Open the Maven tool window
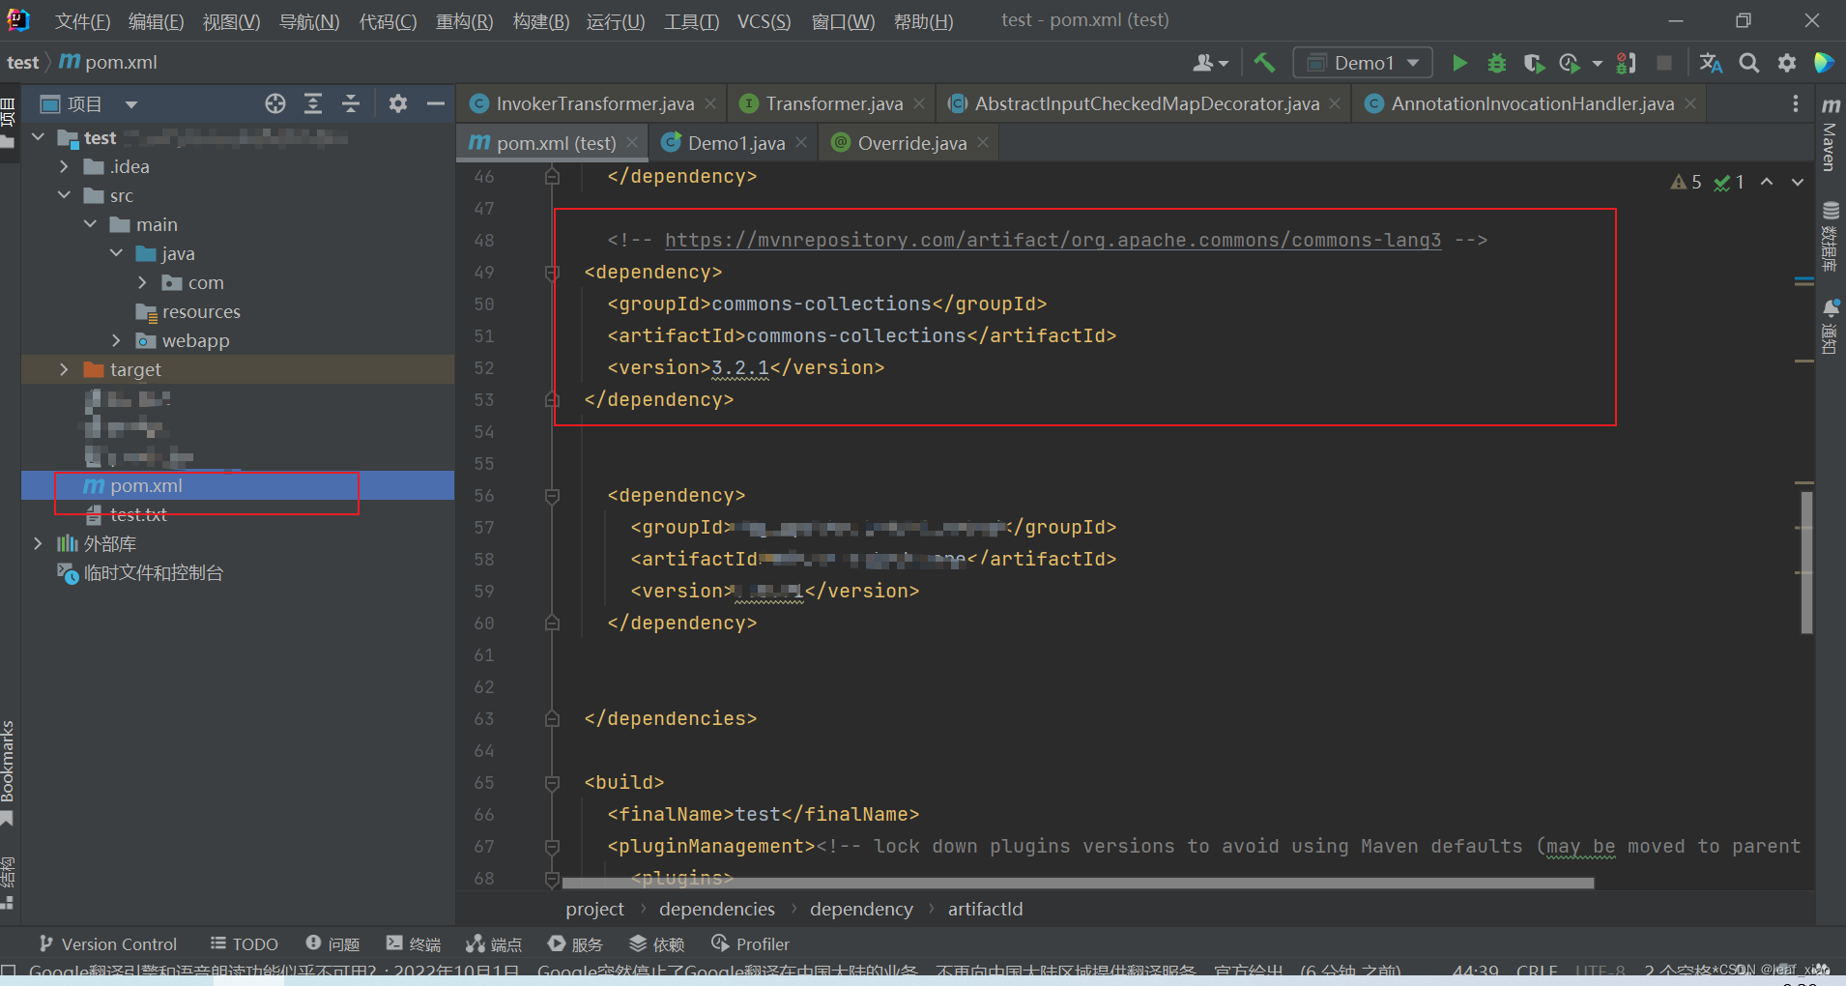The height and width of the screenshot is (986, 1846). pos(1830,134)
